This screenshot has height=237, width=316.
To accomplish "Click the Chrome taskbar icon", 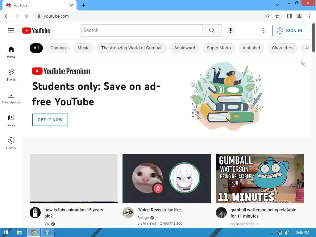I will (34, 232).
